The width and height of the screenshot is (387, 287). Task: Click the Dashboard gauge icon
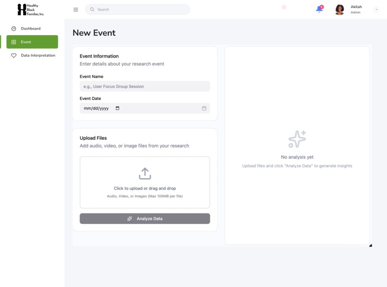[14, 29]
